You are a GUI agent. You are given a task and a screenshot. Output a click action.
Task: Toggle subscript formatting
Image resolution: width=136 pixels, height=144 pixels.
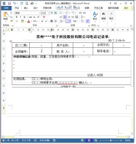tap(35, 17)
